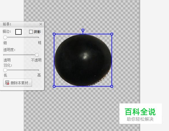Click the stroke thickness slider handle
This screenshot has width=169, height=131.
tap(5, 37)
